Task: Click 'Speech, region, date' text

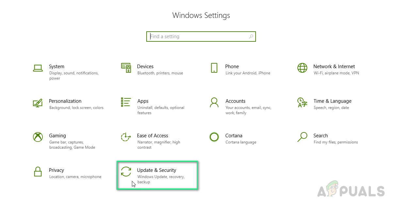Action: (x=331, y=108)
